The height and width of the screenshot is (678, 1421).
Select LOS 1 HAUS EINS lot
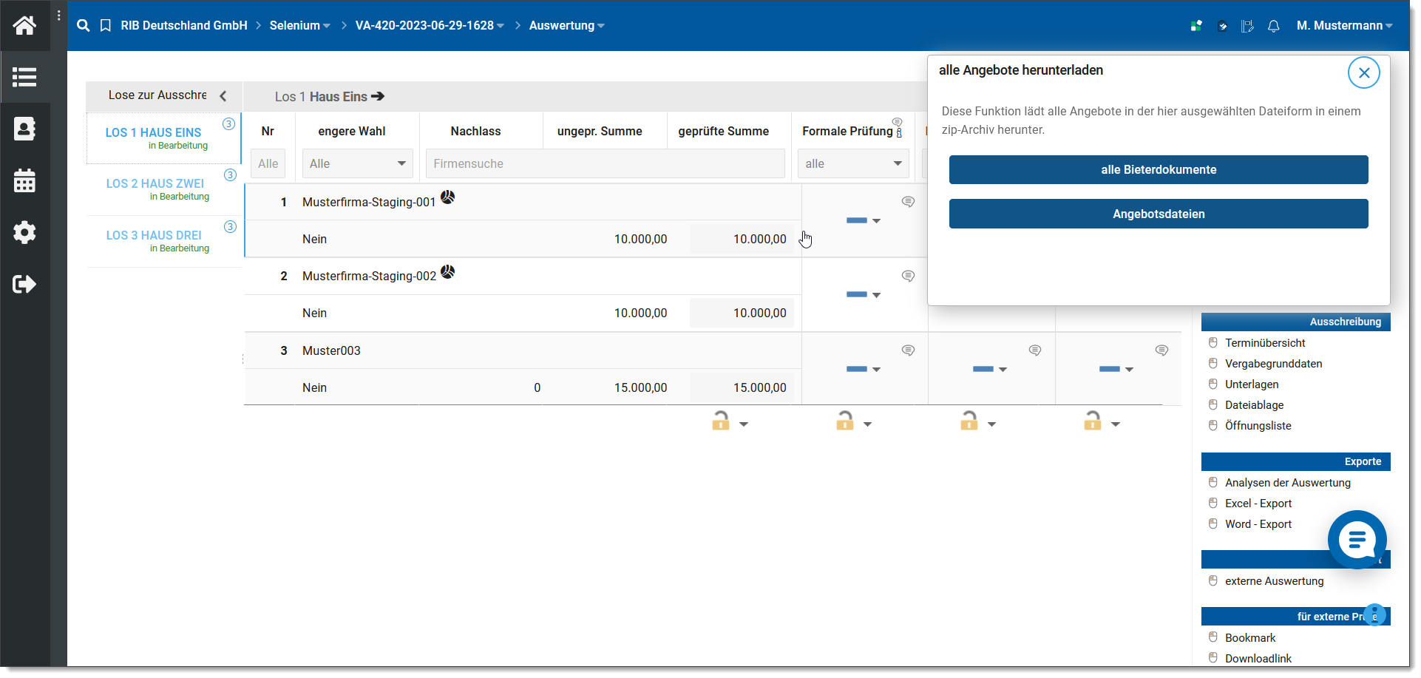point(164,138)
